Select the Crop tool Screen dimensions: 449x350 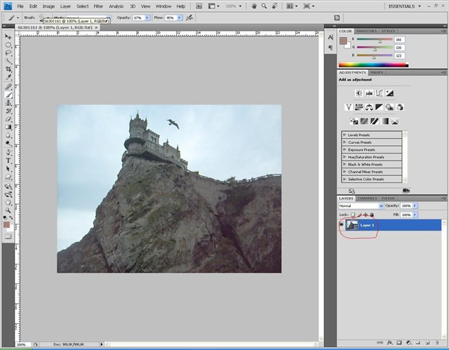(8, 69)
